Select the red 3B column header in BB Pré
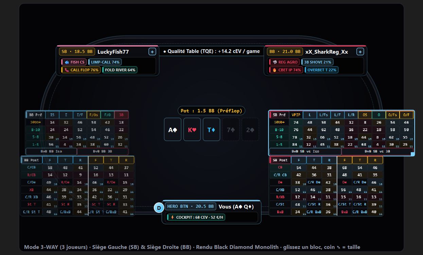 pyautogui.click(x=121, y=115)
